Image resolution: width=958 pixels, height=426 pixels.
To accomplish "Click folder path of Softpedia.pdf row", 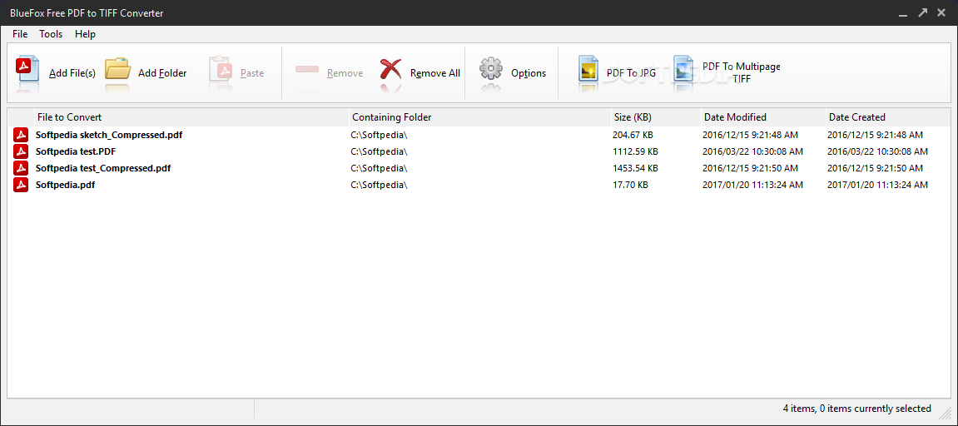I will pos(379,185).
